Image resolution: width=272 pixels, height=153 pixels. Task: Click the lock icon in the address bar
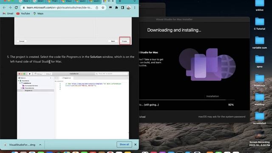point(24,8)
